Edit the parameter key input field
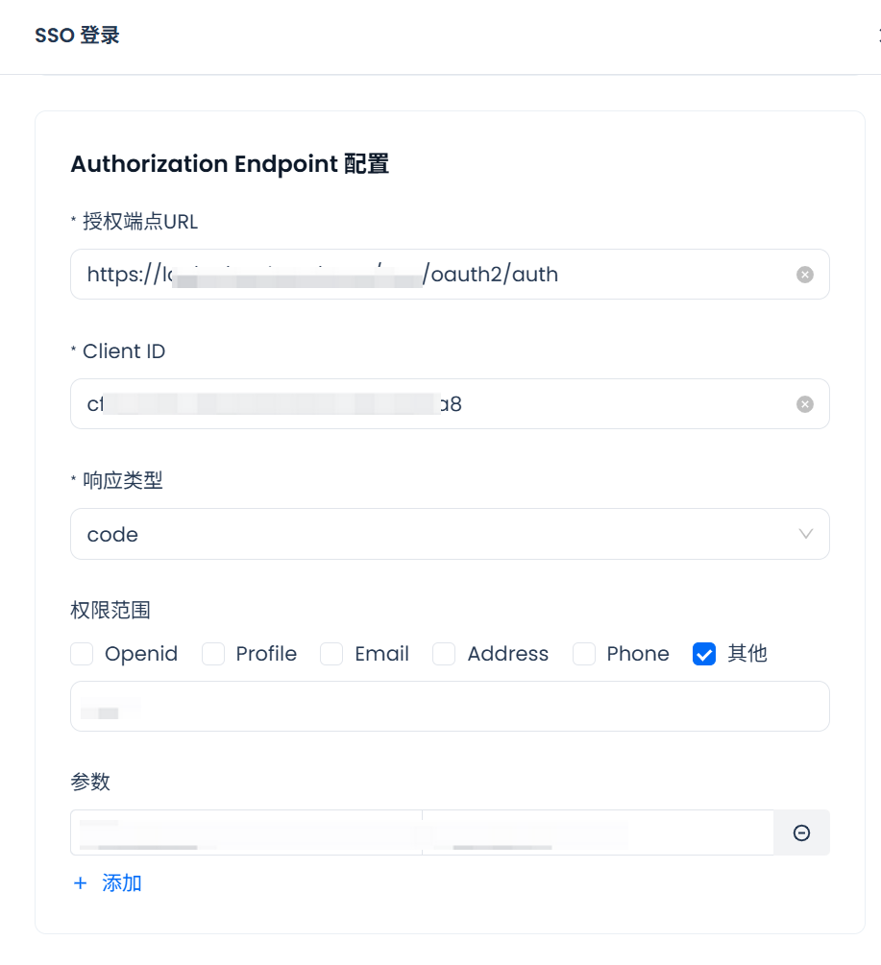The image size is (881, 965). tap(246, 832)
